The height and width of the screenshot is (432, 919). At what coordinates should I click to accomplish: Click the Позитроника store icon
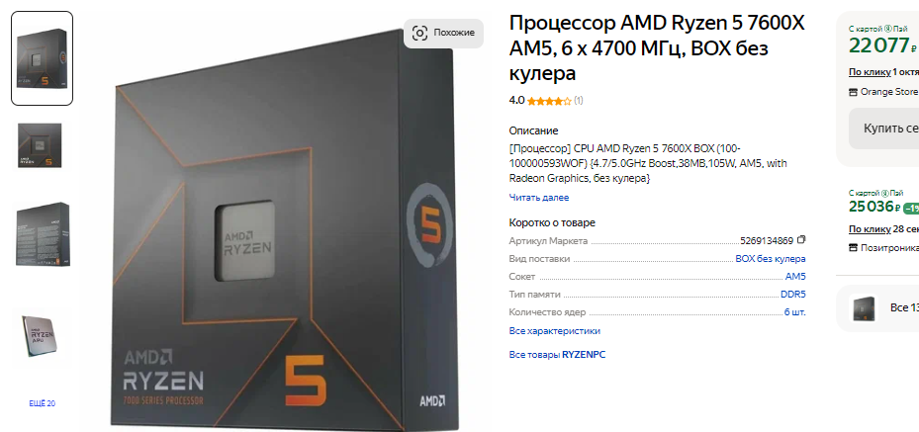click(x=853, y=247)
